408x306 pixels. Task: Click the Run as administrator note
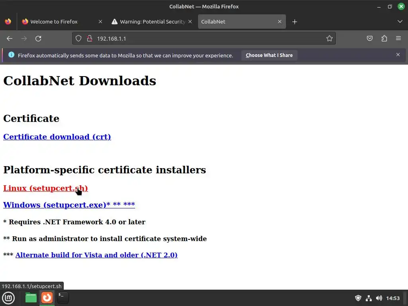(x=105, y=239)
